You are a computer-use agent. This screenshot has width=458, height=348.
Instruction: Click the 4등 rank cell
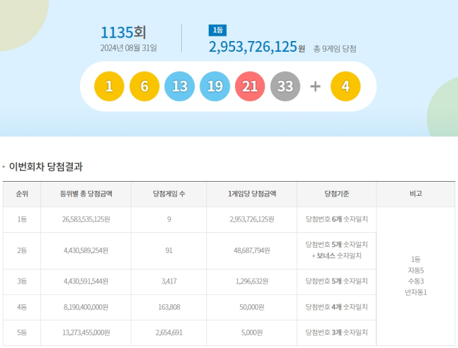(x=22, y=307)
